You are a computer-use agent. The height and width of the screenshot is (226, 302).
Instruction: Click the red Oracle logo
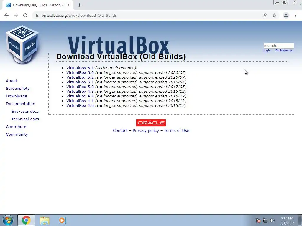point(151,123)
